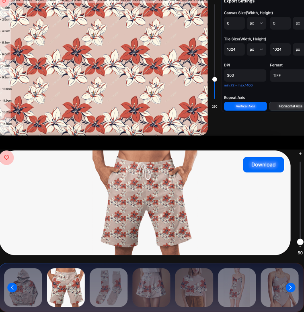Viewport: 304px width, 312px height.
Task: Open the Canvas Size width unit dropdown
Action: point(256,23)
